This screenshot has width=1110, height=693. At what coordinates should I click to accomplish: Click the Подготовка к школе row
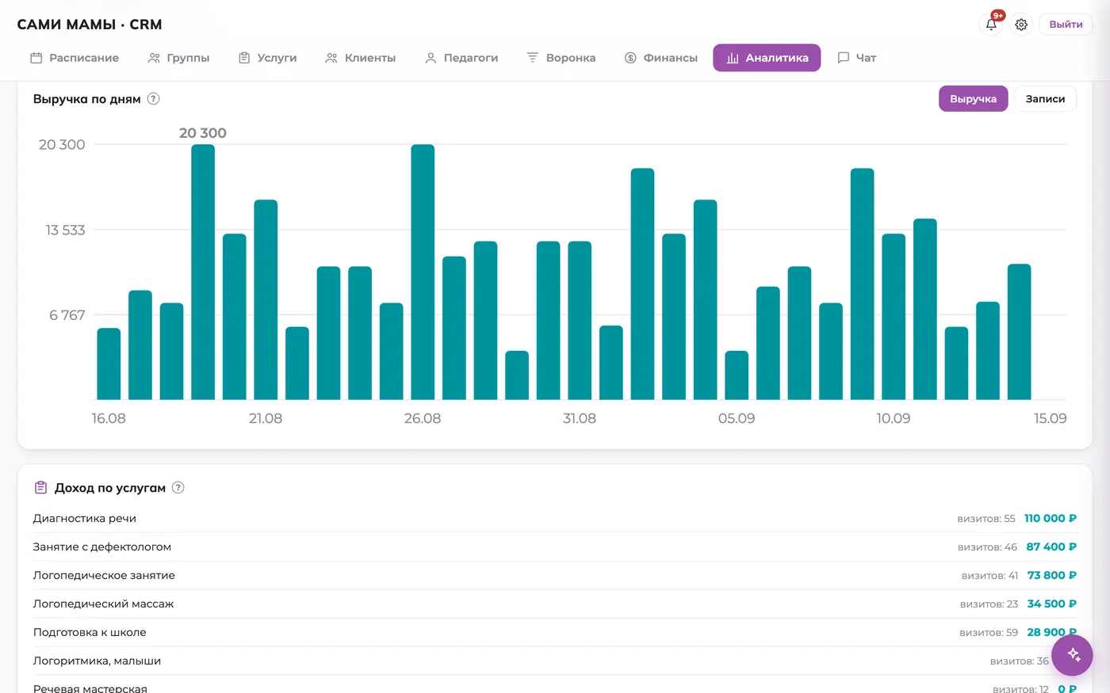[555, 633]
